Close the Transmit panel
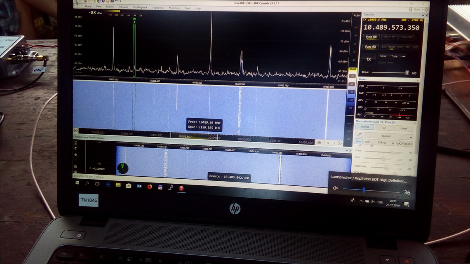The width and height of the screenshot is (470, 264). click(427, 15)
